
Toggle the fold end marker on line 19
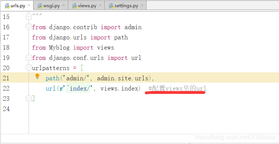pos(29,57)
